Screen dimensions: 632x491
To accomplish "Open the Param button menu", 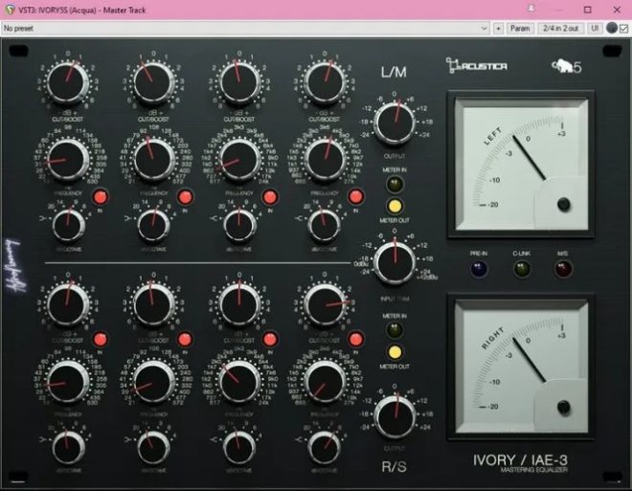I will pyautogui.click(x=520, y=28).
